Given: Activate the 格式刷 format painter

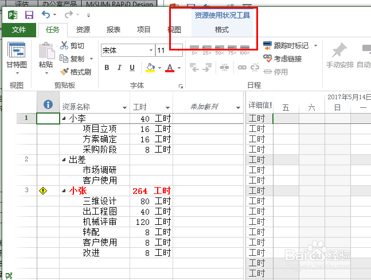Looking at the screenshot, I should pyautogui.click(x=76, y=72).
